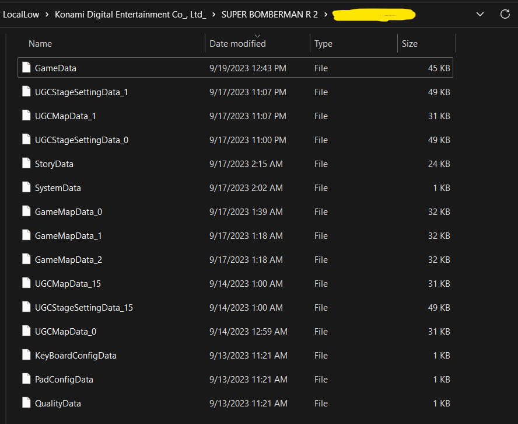Click the GameMapData_0 file icon
This screenshot has width=518, height=424.
(26, 211)
